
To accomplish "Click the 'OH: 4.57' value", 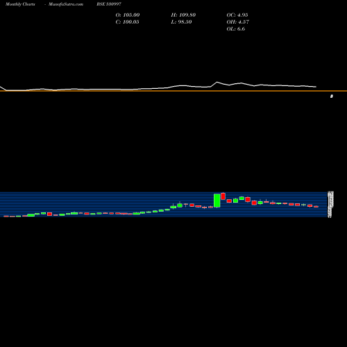I will 237,22.
